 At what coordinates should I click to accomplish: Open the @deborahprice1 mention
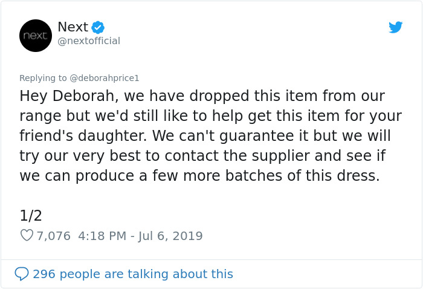point(105,78)
